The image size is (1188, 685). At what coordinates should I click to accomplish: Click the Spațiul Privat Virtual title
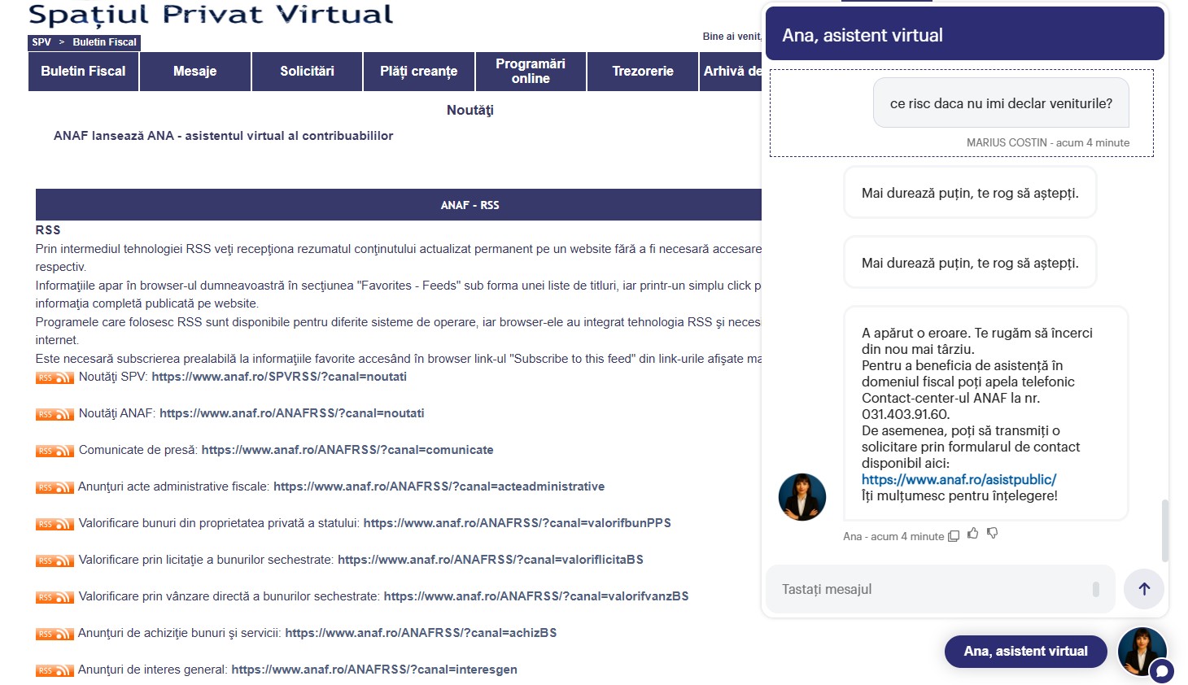pos(211,15)
